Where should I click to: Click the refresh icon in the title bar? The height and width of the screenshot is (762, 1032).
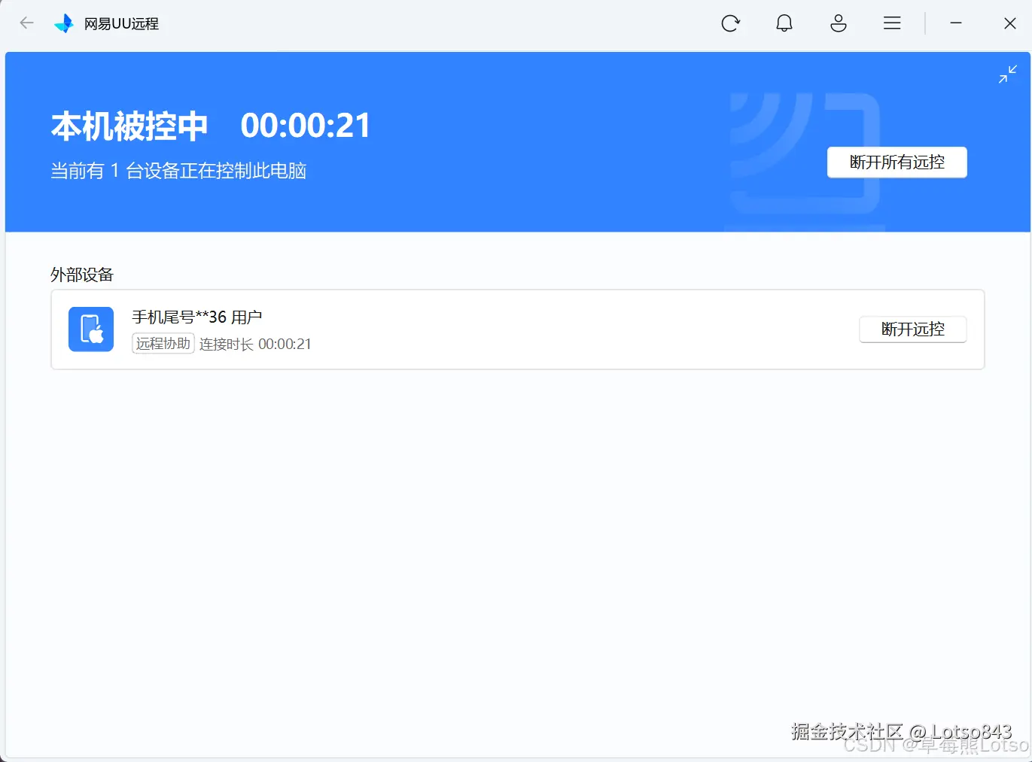[731, 23]
